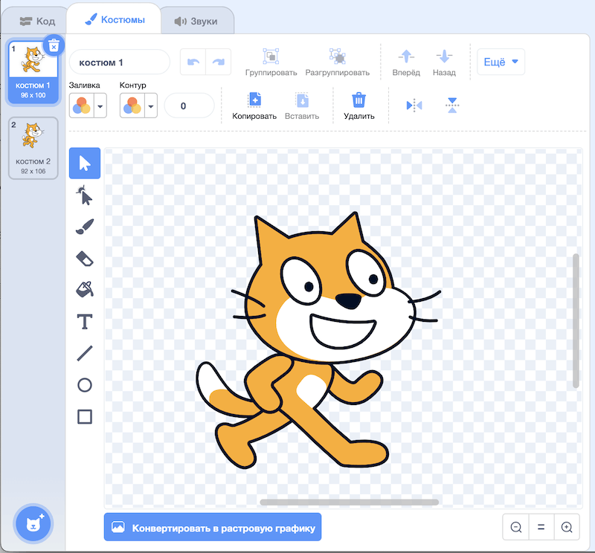Switch to the Звуки tab
This screenshot has width=595, height=553.
click(196, 21)
